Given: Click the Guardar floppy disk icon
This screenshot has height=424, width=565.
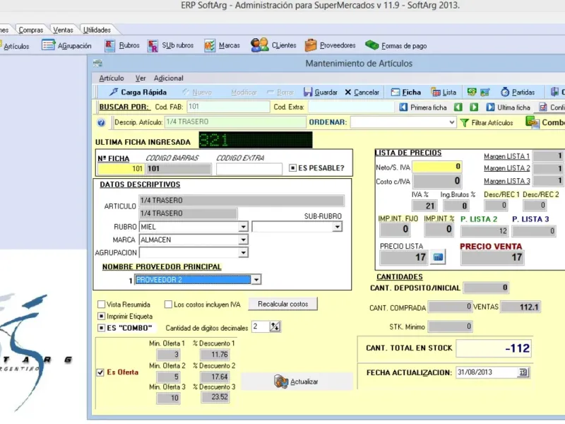Looking at the screenshot, I should coord(308,92).
